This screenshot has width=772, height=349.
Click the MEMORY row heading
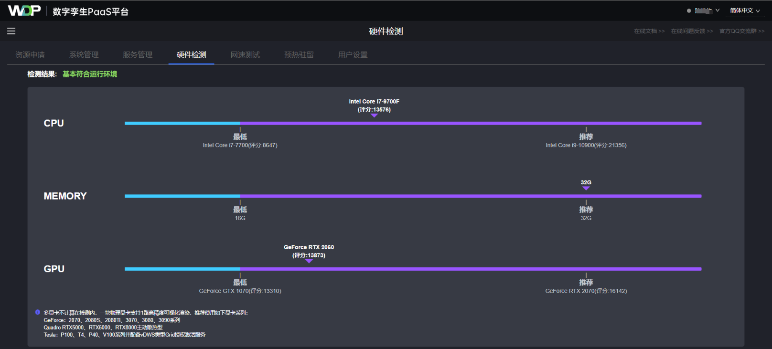point(65,196)
